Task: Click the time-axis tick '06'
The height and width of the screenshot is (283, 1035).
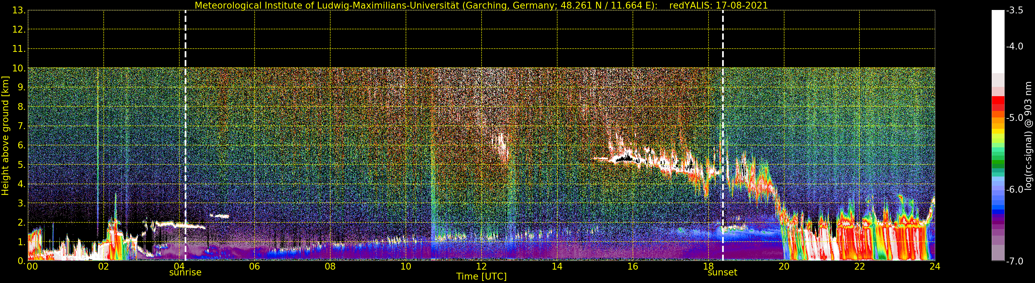Action: click(254, 267)
